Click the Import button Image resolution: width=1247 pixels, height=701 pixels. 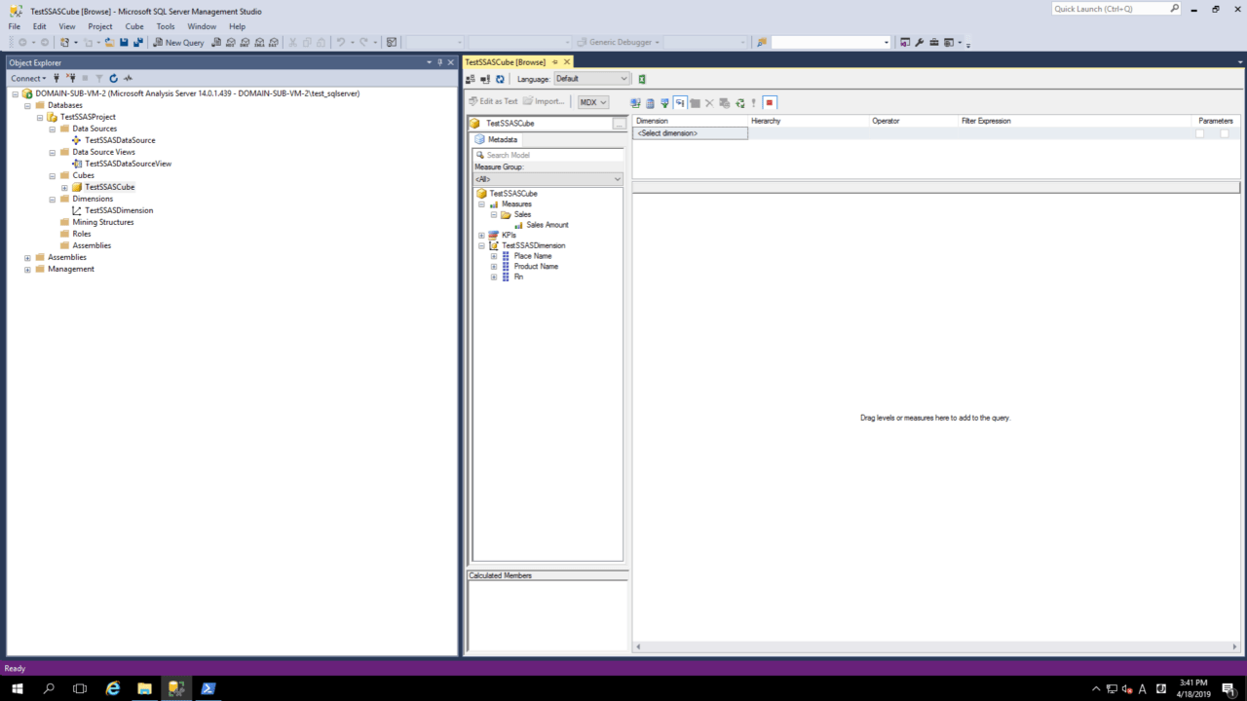click(546, 101)
